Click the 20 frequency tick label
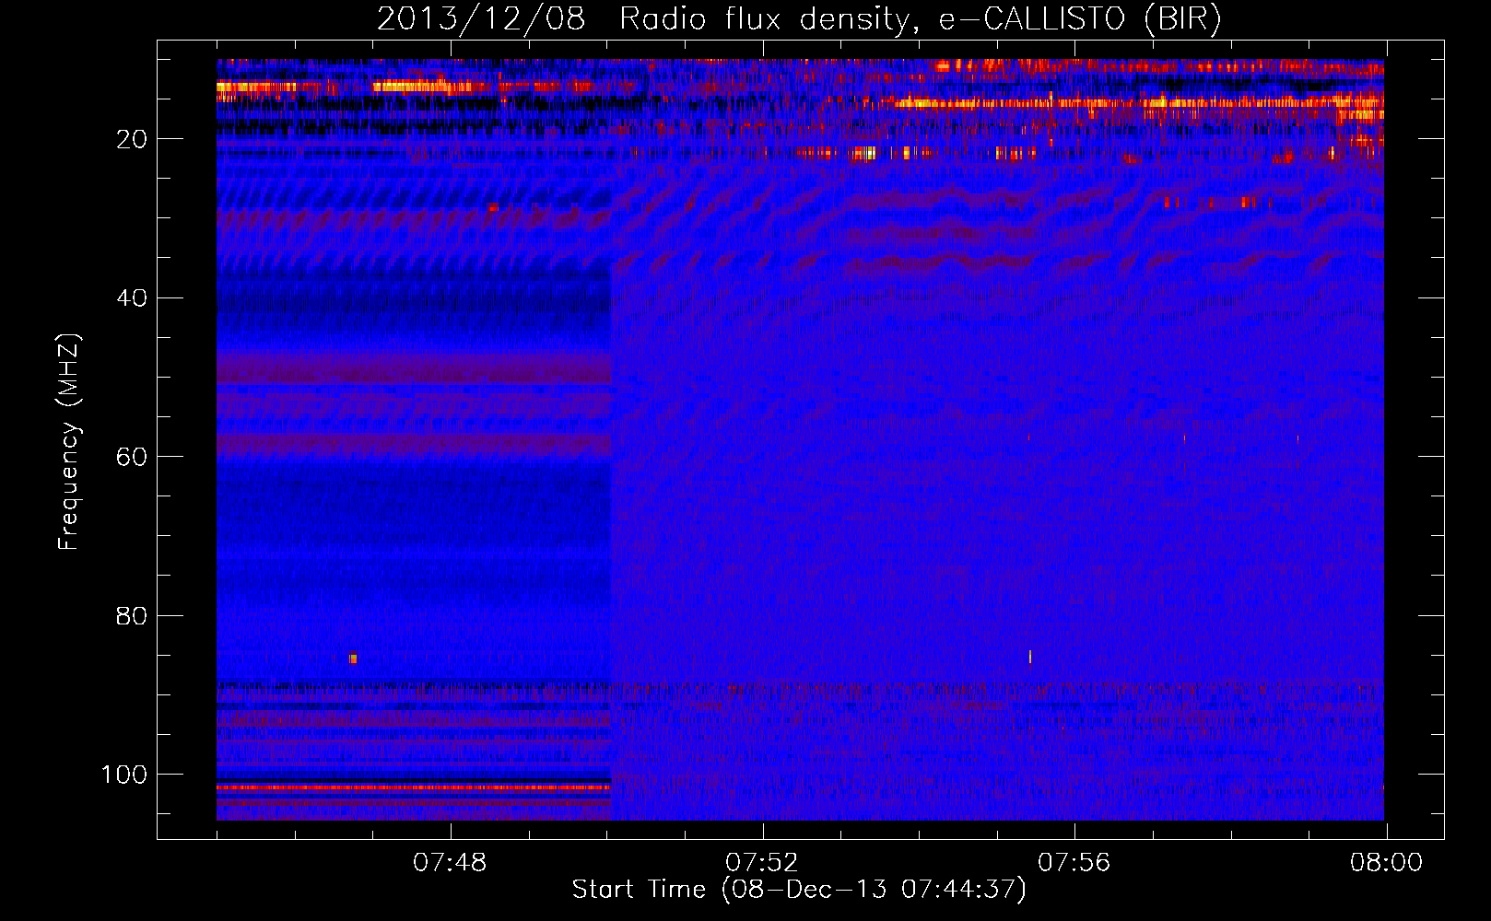 point(132,139)
